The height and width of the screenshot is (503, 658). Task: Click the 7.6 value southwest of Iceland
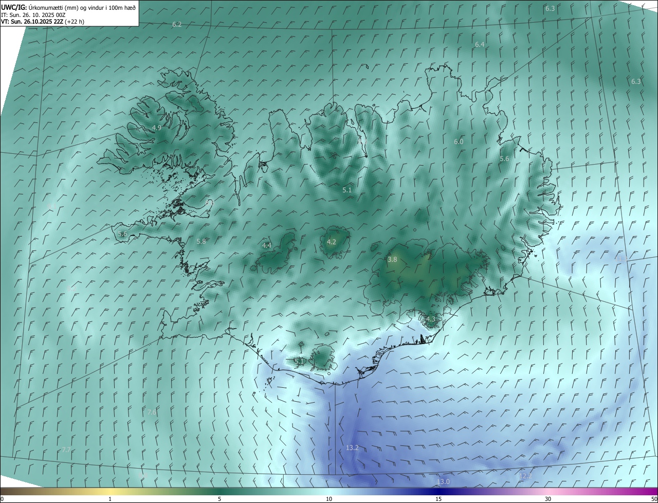(152, 412)
